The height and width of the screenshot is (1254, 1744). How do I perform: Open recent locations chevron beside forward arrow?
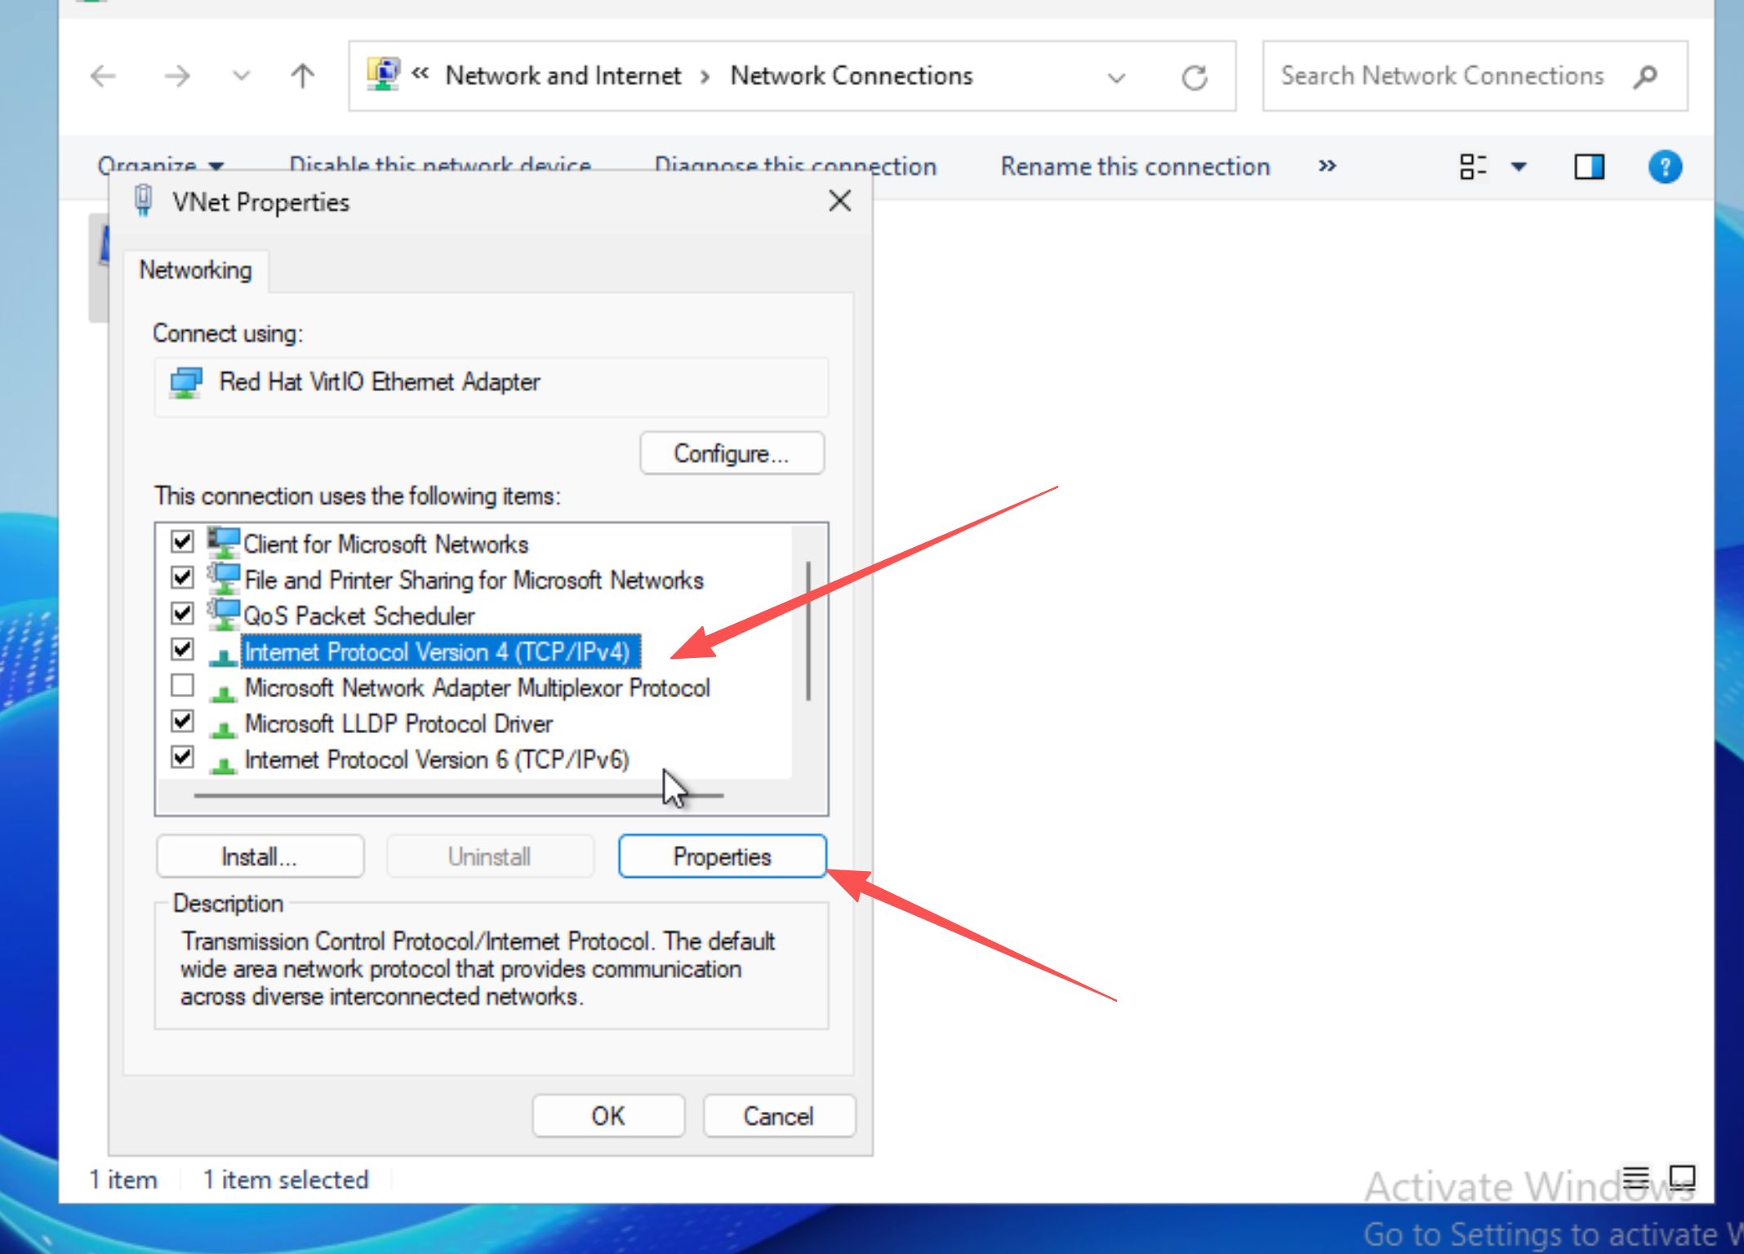[241, 77]
